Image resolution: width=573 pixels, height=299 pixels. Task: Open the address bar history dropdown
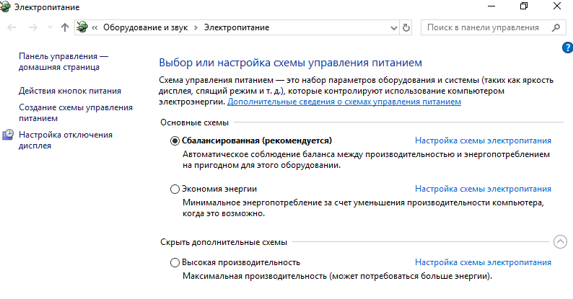(x=393, y=27)
